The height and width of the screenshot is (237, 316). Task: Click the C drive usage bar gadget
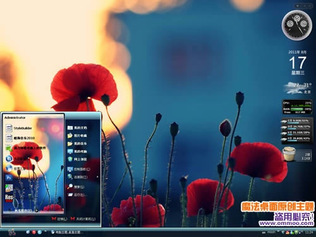point(296,121)
